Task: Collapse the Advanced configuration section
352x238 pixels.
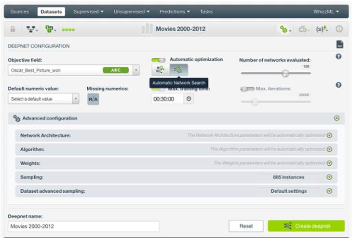Action: 337,118
